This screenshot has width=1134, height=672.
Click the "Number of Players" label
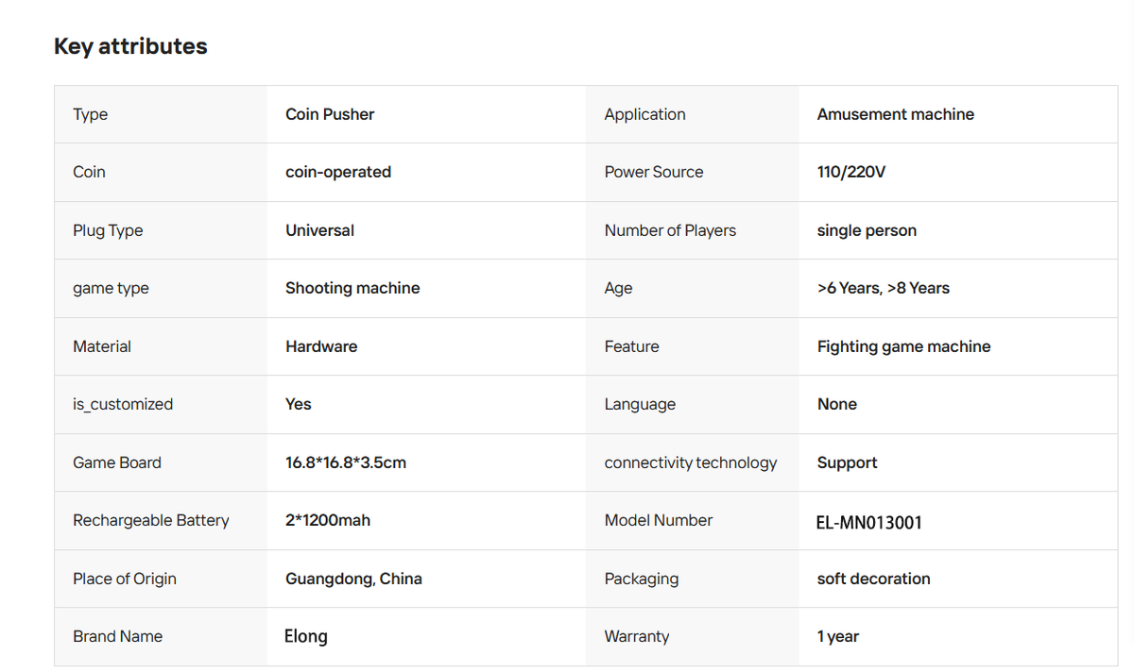click(x=670, y=230)
